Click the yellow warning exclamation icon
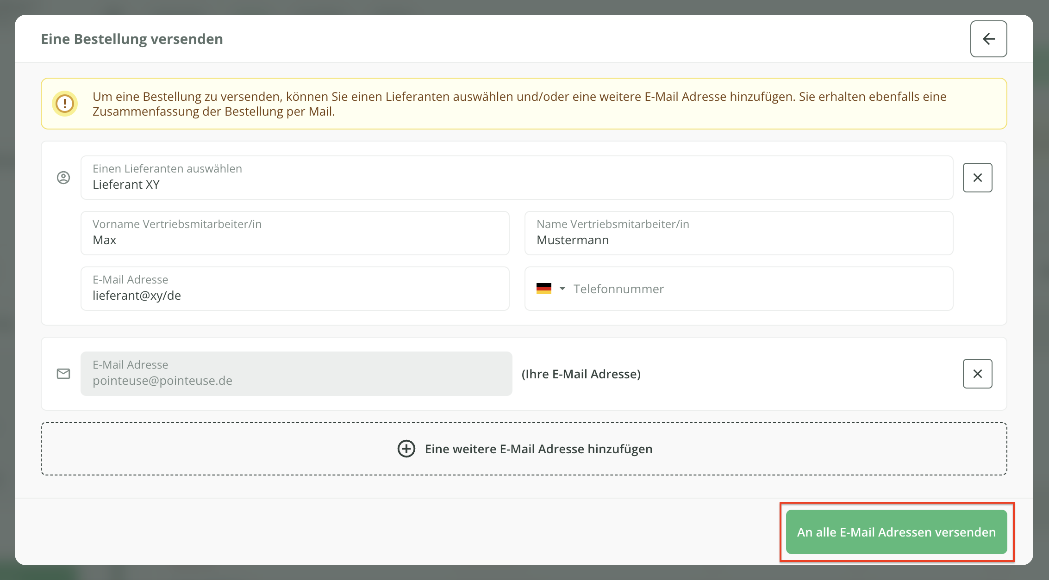Viewport: 1049px width, 580px height. click(x=65, y=104)
